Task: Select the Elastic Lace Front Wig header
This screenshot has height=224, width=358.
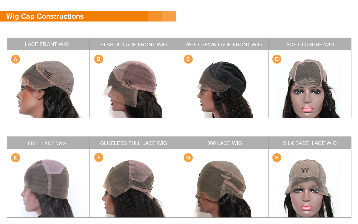Action: click(x=134, y=44)
